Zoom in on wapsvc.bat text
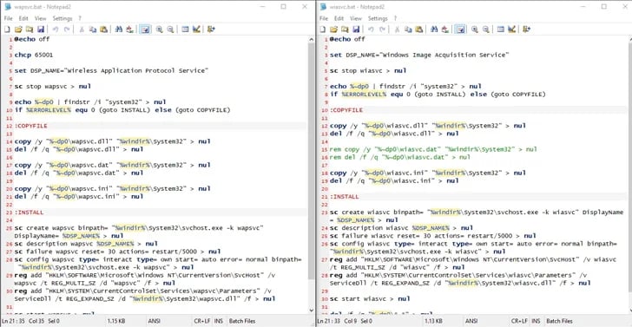The width and height of the screenshot is (632, 327). tap(159, 29)
